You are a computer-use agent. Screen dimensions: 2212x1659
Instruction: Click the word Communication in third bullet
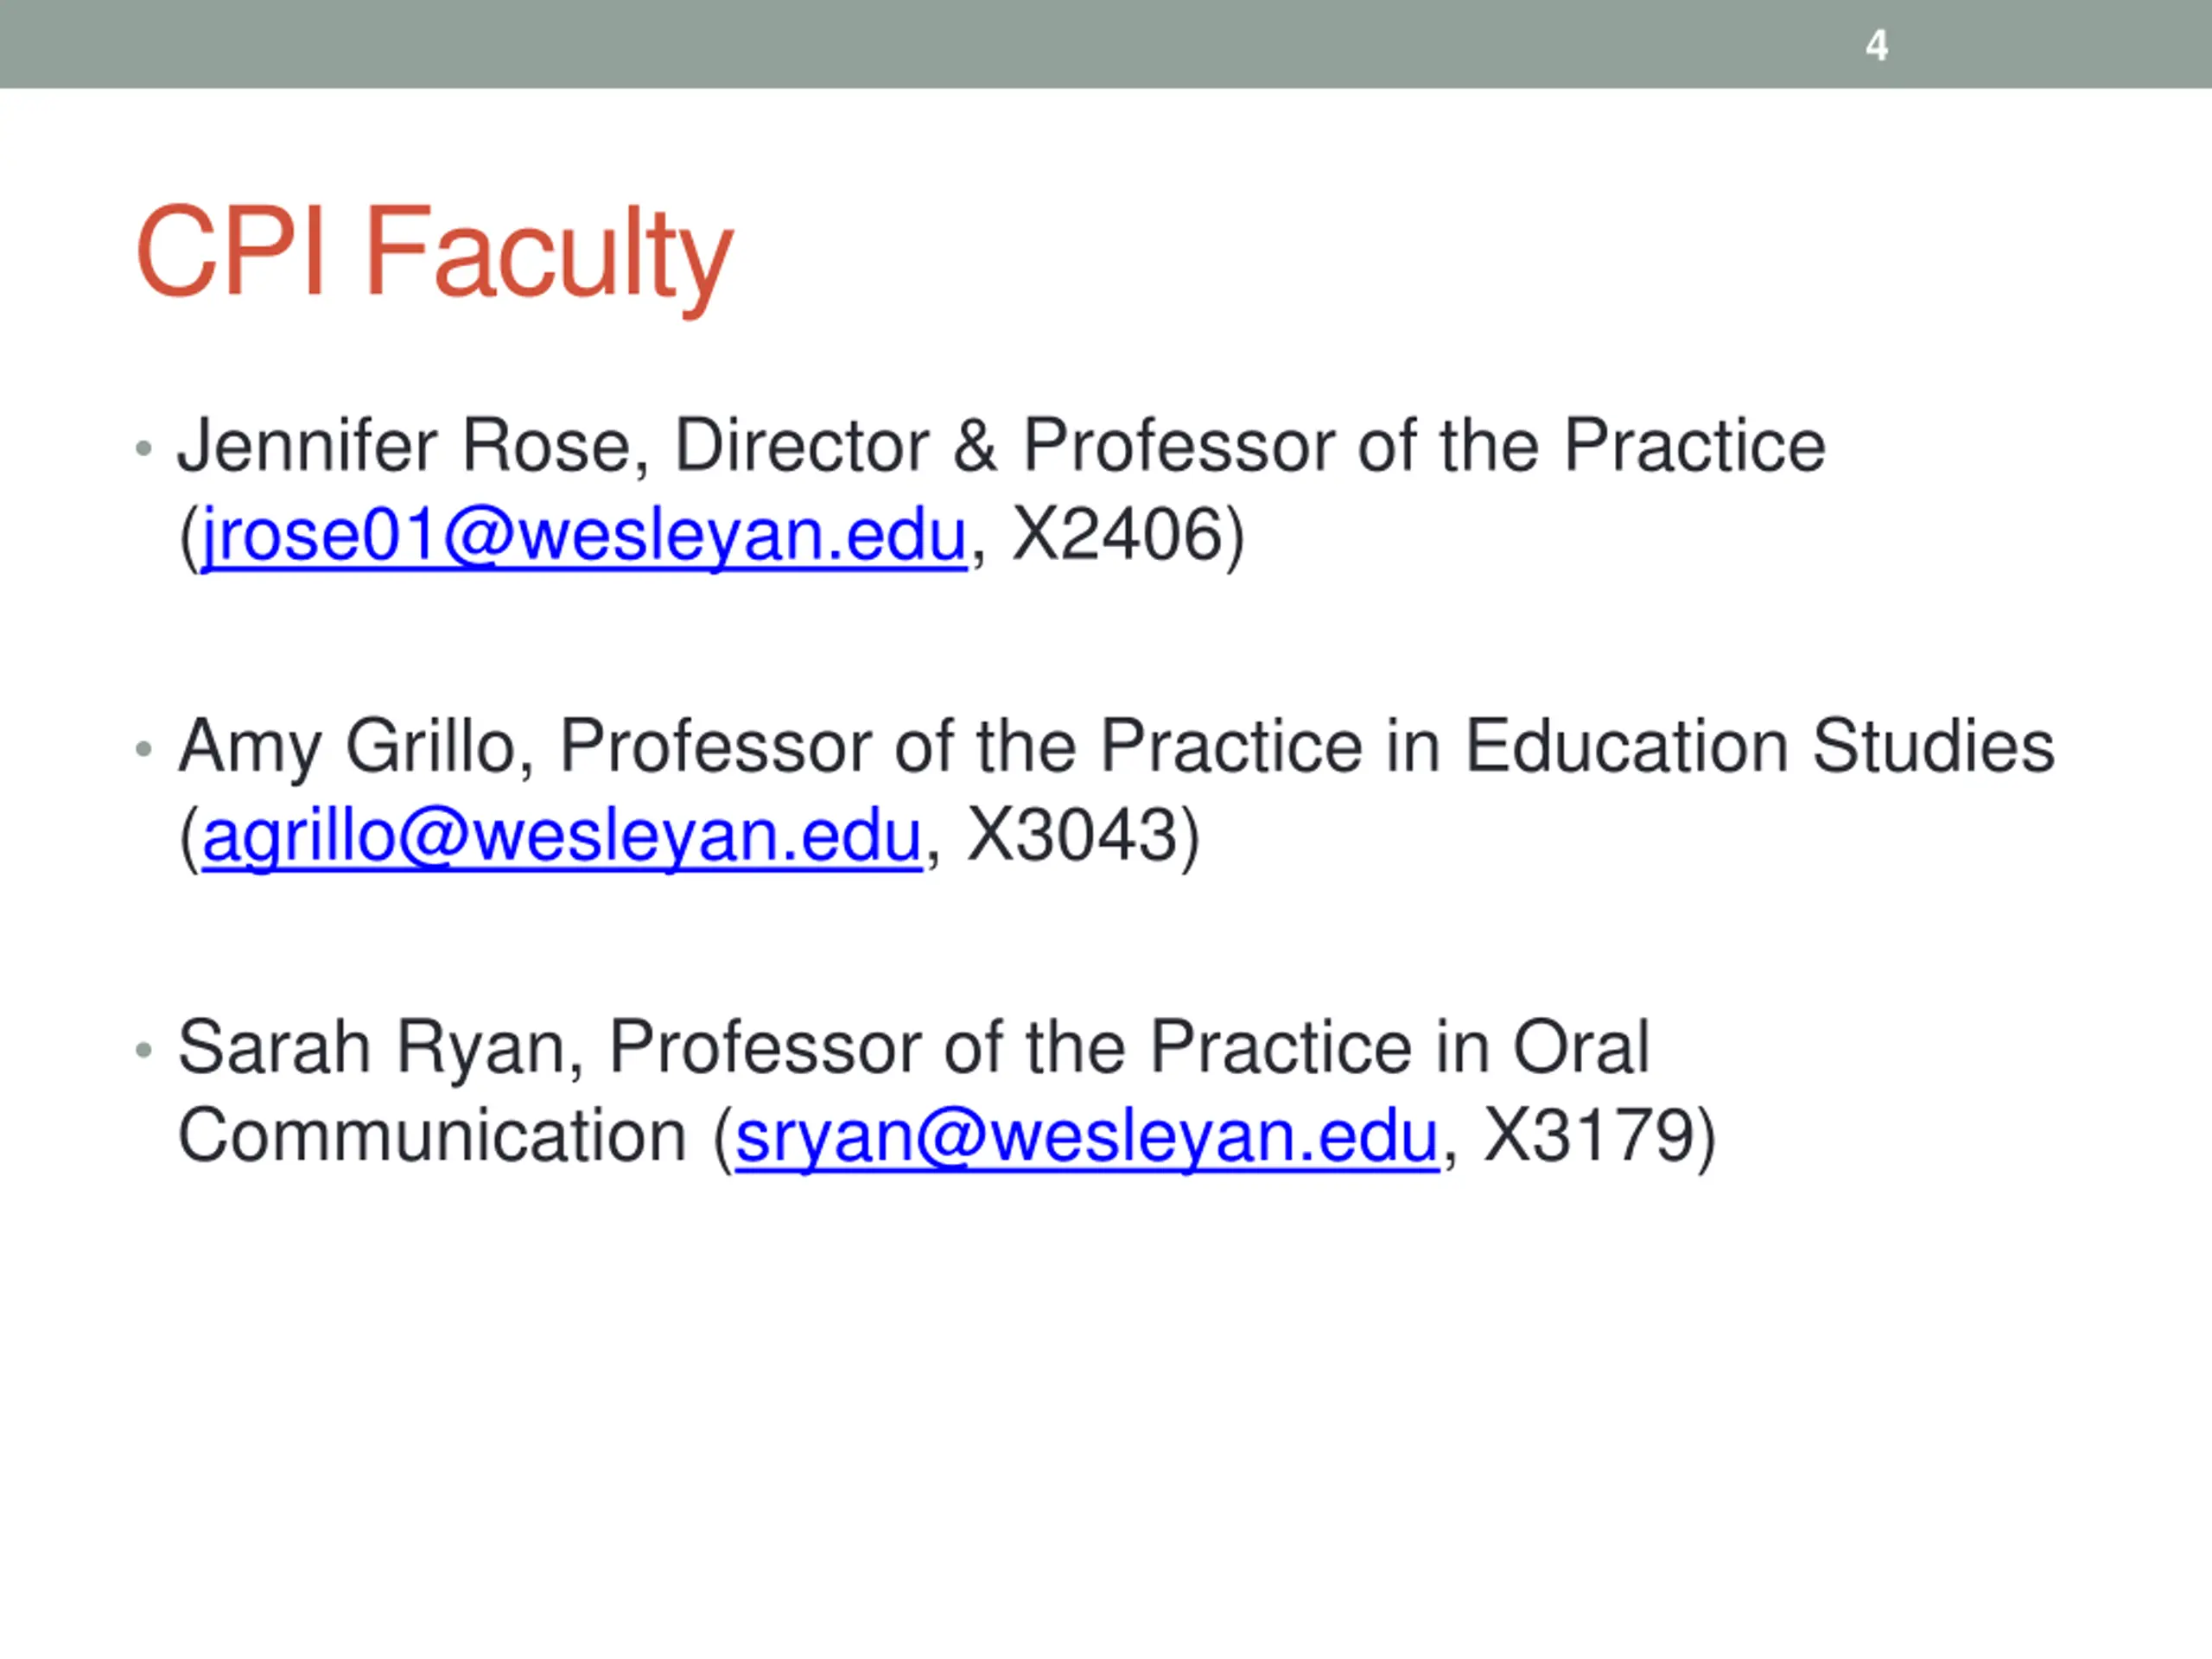432,1136
